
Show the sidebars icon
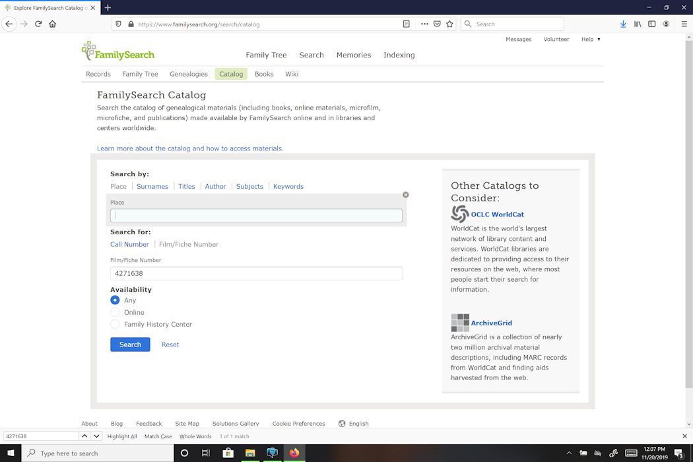coord(651,24)
